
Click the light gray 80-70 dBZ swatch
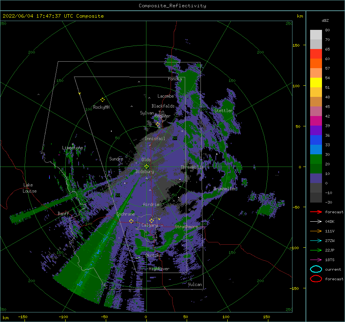point(316,35)
